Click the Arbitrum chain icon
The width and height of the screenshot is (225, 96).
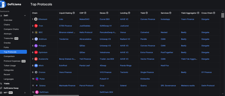click(x=36, y=39)
